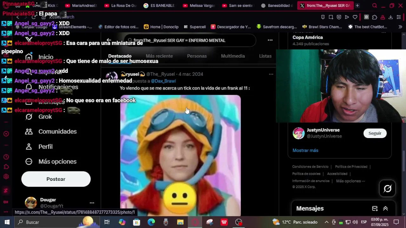Open the ryusei post more options menu
The width and height of the screenshot is (406, 228).
(x=271, y=74)
